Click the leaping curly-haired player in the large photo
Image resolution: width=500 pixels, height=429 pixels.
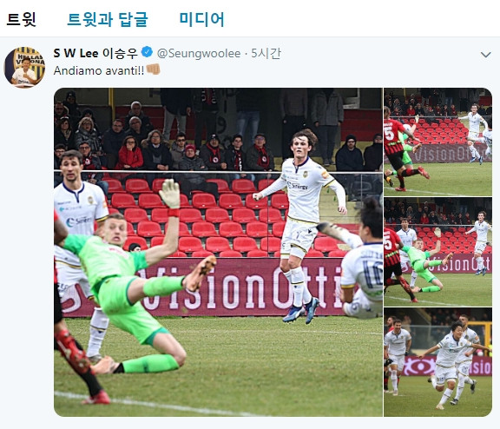(301, 223)
